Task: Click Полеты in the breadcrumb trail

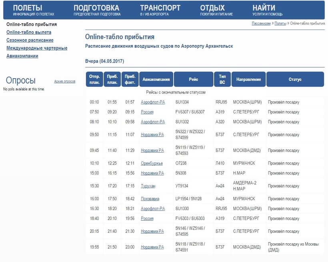Action: tap(280, 24)
